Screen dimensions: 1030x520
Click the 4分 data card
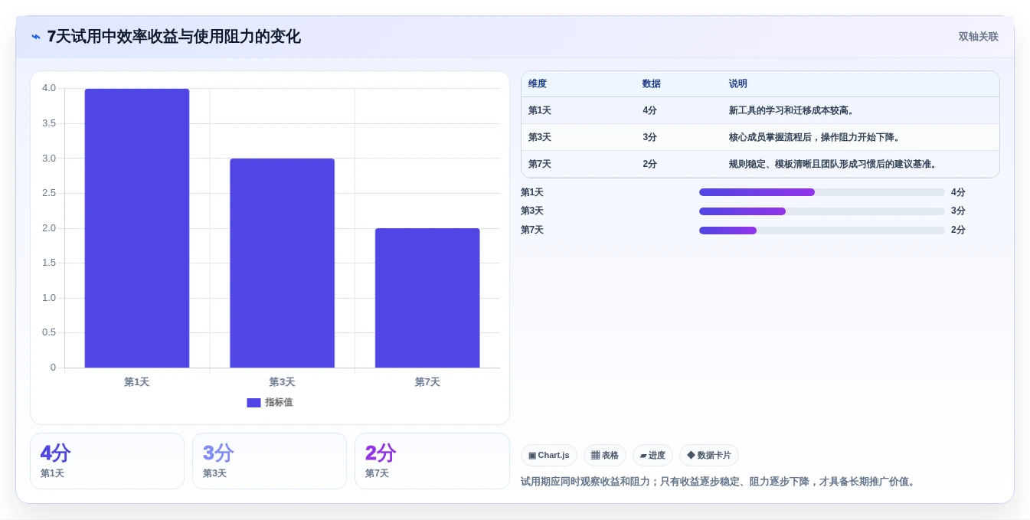click(107, 461)
